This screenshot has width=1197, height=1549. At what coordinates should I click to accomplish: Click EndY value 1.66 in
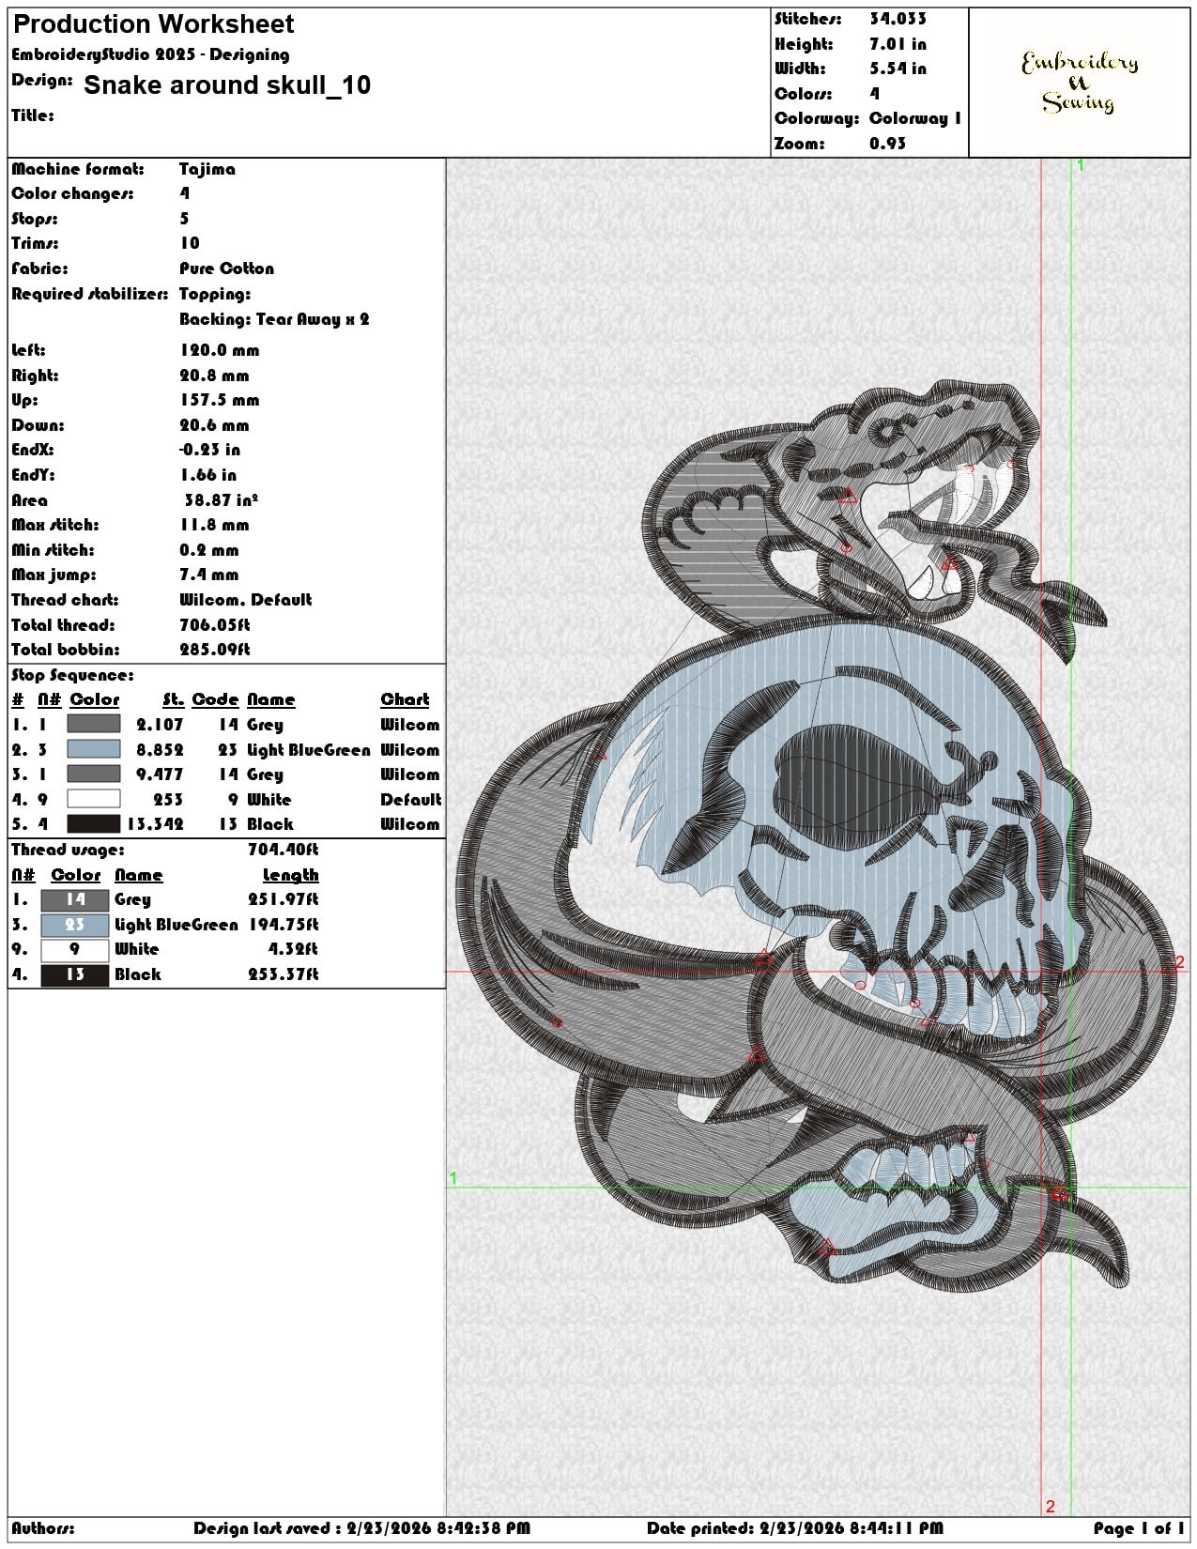coord(208,475)
